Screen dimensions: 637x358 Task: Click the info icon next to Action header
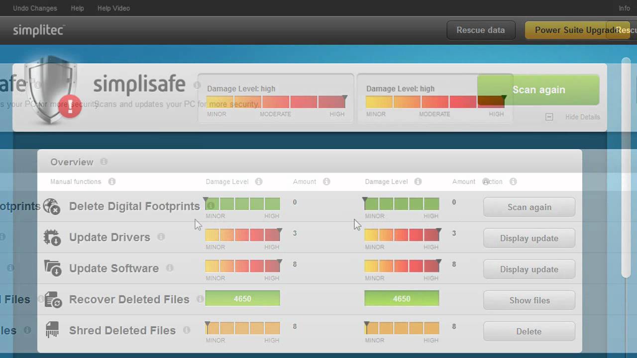513,181
